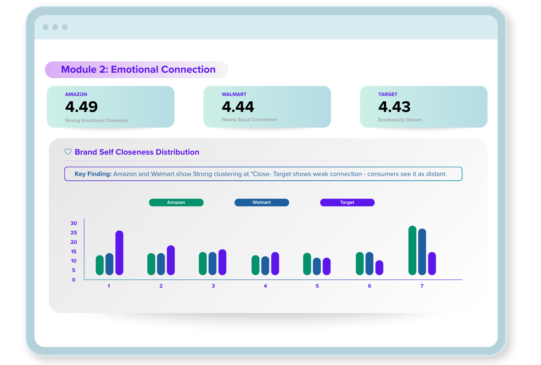The height and width of the screenshot is (365, 541).
Task: Toggle the blue Walmart legend pill
Action: pyautogui.click(x=262, y=203)
